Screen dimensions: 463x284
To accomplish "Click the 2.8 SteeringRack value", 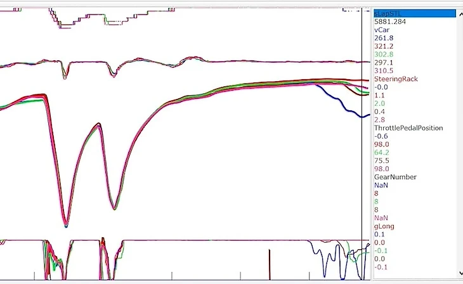I will pyautogui.click(x=380, y=120).
